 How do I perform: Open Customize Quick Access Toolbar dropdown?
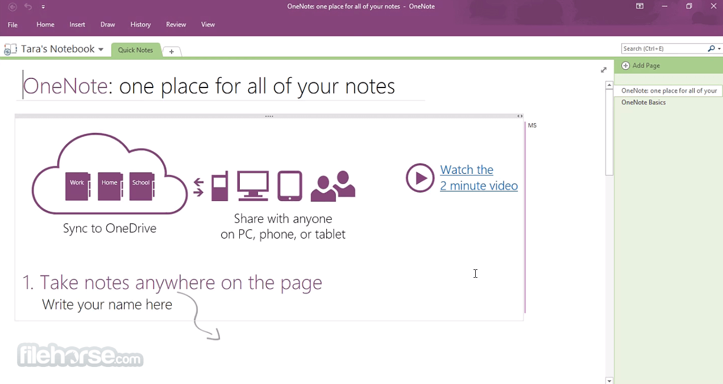pos(43,7)
